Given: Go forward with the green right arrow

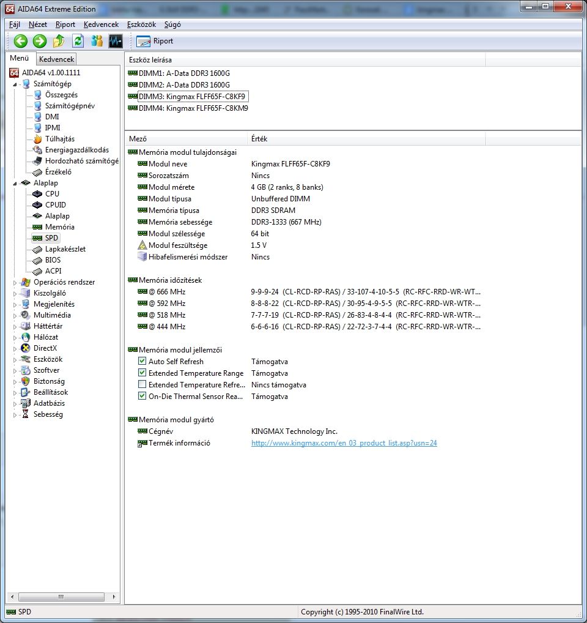Looking at the screenshot, I should pos(40,41).
